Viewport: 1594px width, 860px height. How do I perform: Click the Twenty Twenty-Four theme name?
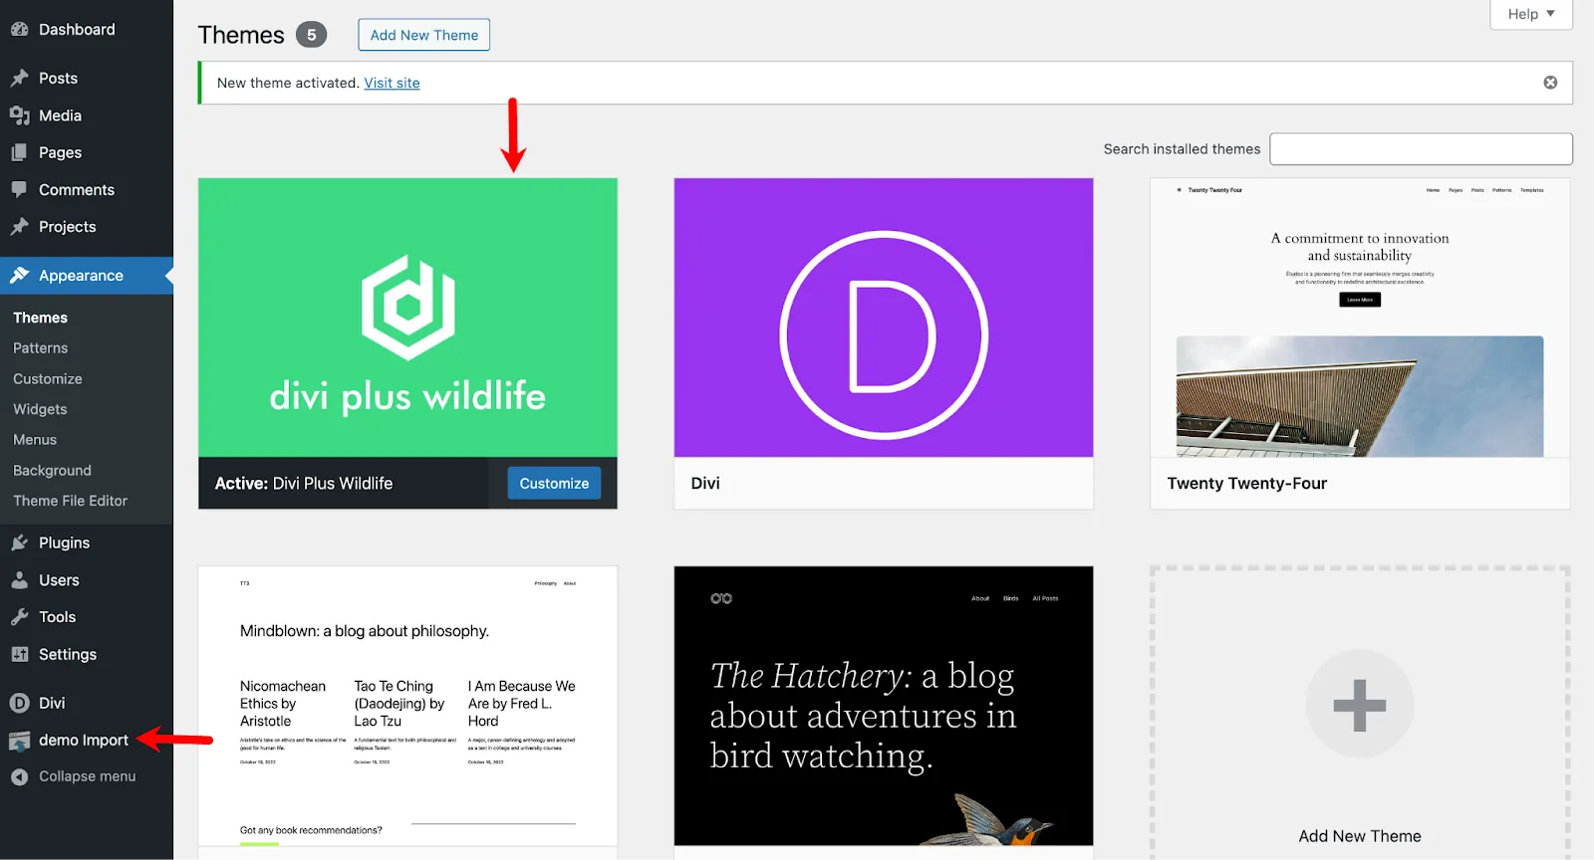click(x=1247, y=483)
